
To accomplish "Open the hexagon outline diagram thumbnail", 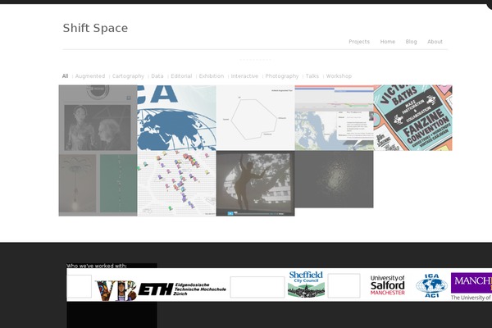I will pos(255,118).
